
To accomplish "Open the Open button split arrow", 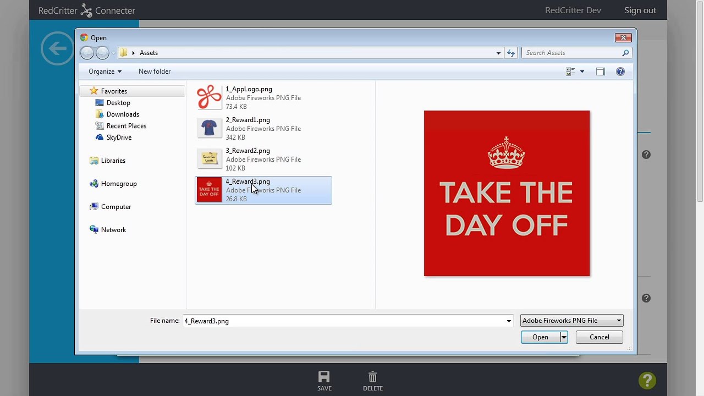I will coord(564,337).
